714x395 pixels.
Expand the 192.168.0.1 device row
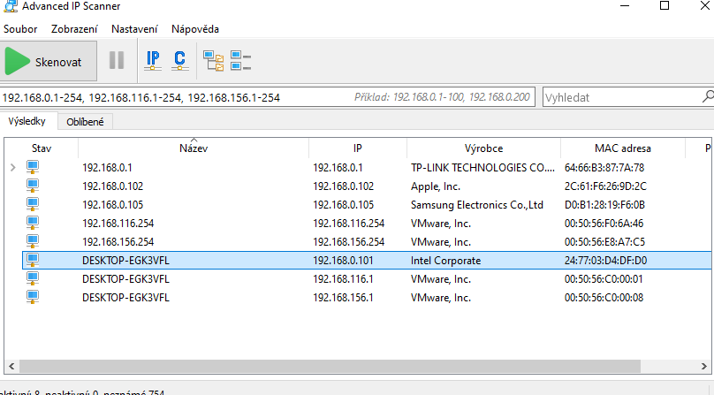pos(12,168)
